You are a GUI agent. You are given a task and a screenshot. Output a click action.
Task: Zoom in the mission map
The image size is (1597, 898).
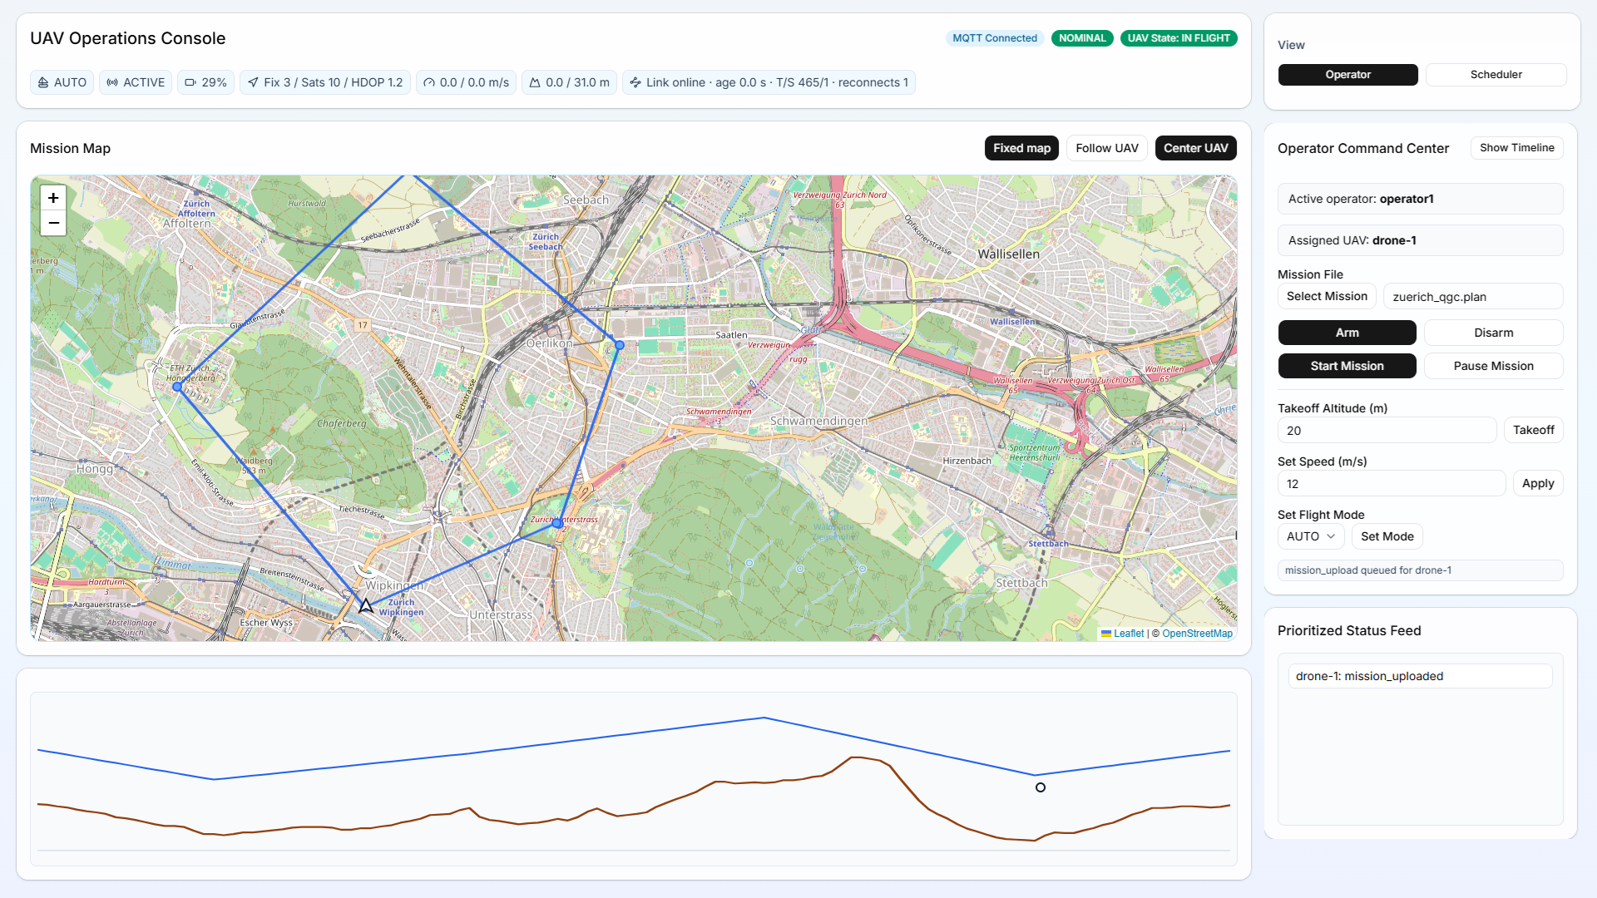(x=53, y=198)
